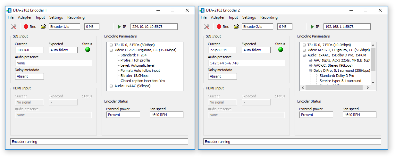Click horizontal scrollbar in Encoder 2 parameters tree

point(334,87)
